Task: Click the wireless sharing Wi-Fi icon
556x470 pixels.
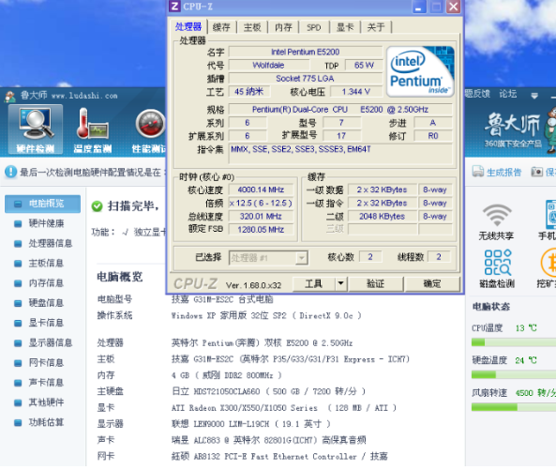Action: pyautogui.click(x=496, y=215)
